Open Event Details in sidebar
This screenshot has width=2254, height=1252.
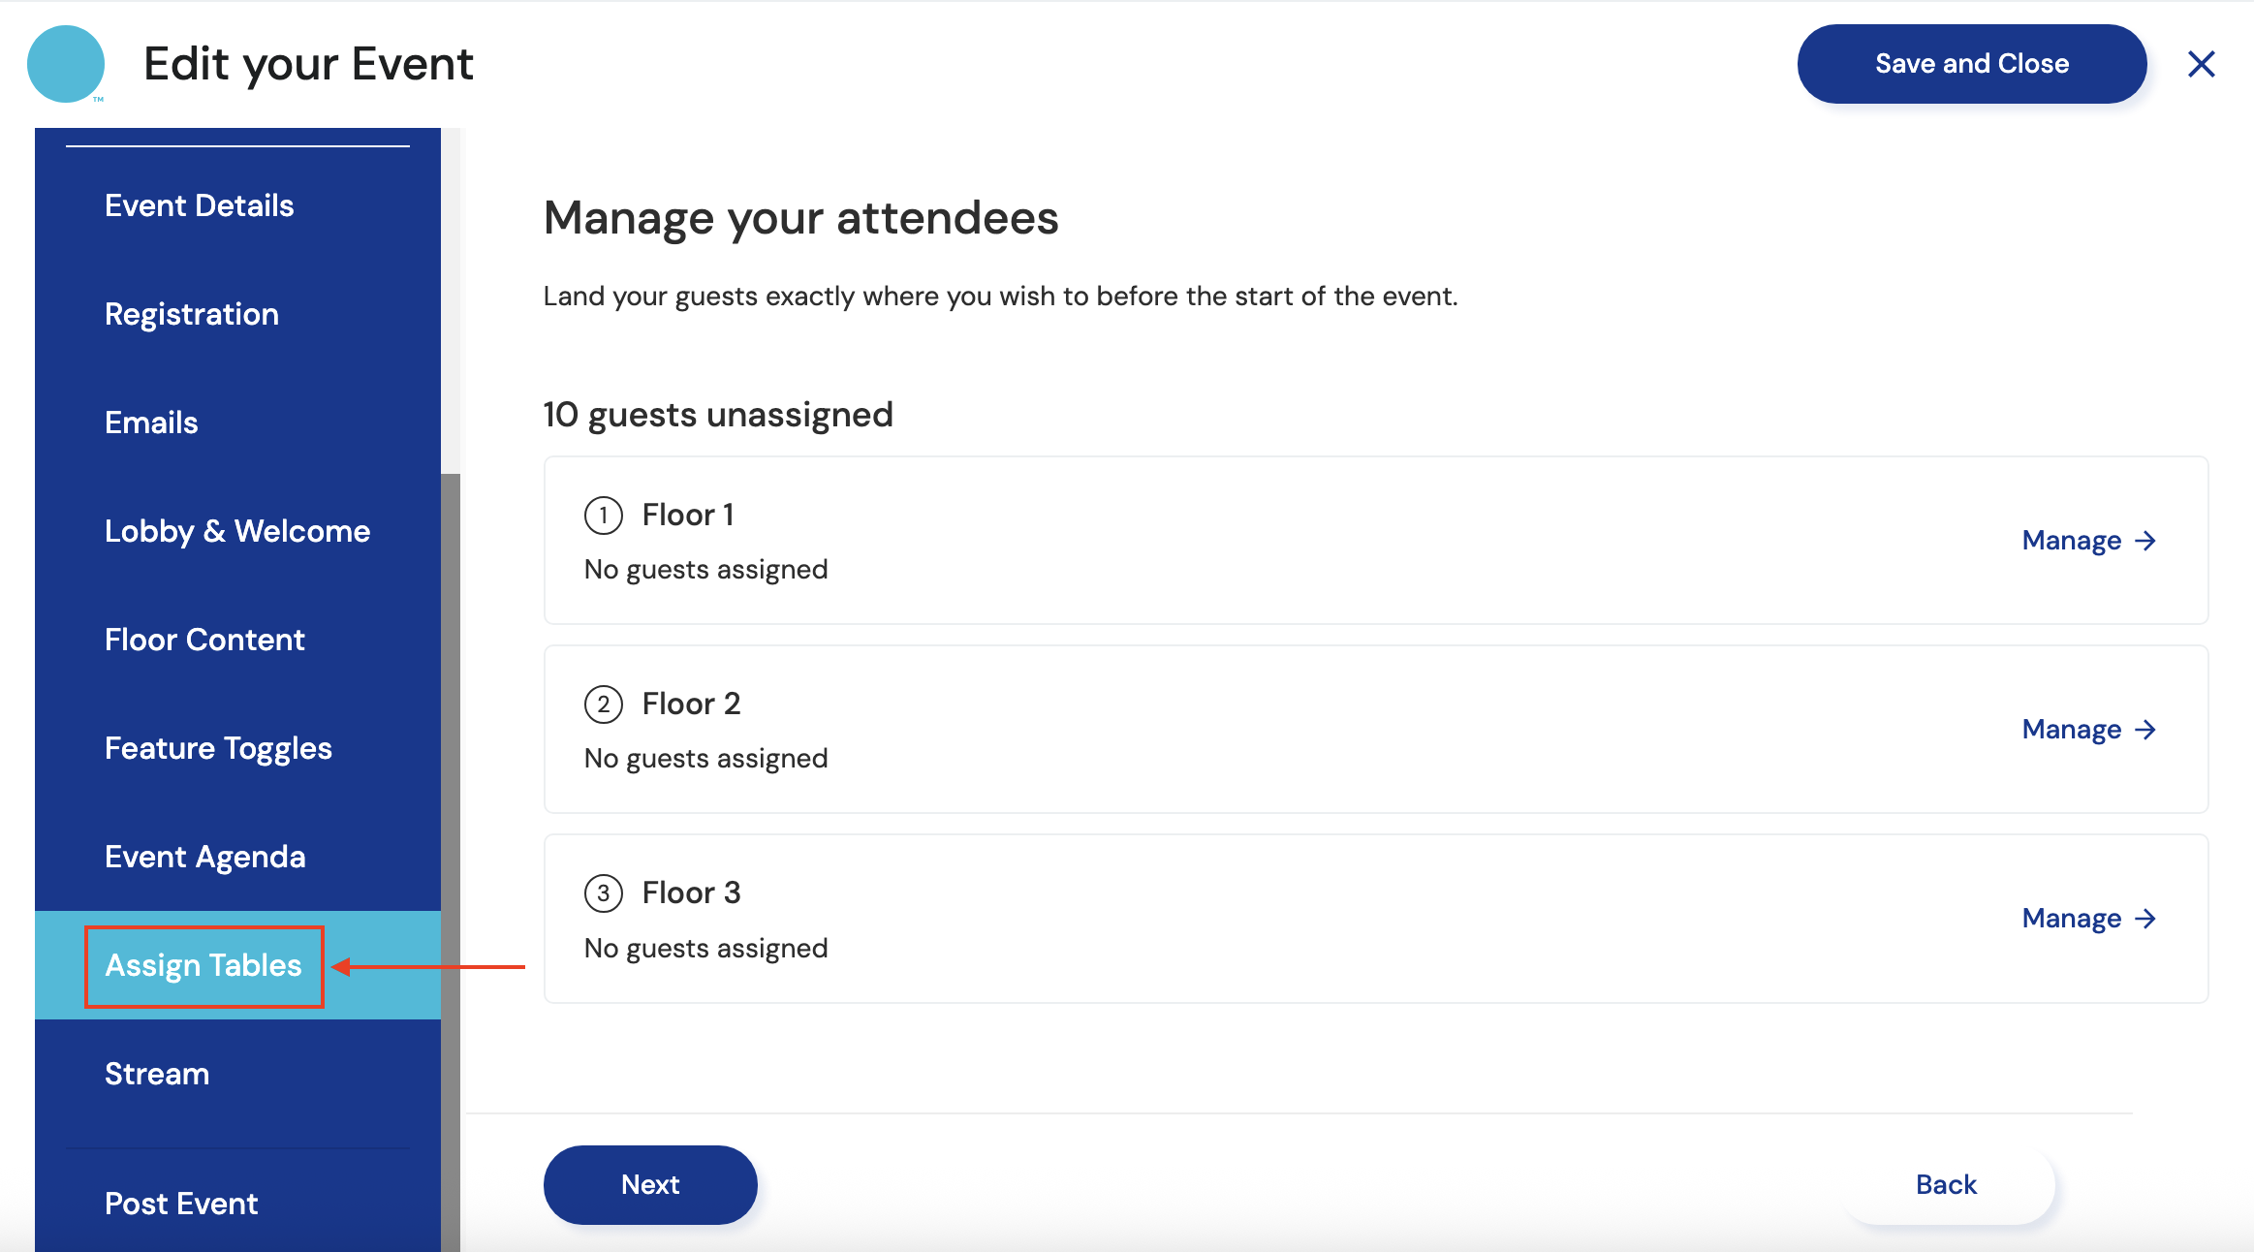pyautogui.click(x=199, y=205)
